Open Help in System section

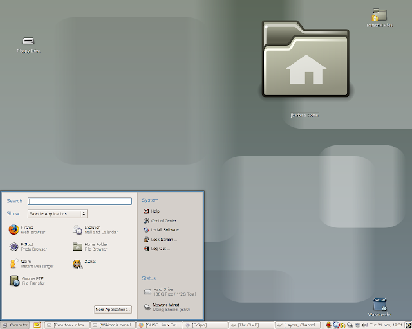click(x=152, y=211)
